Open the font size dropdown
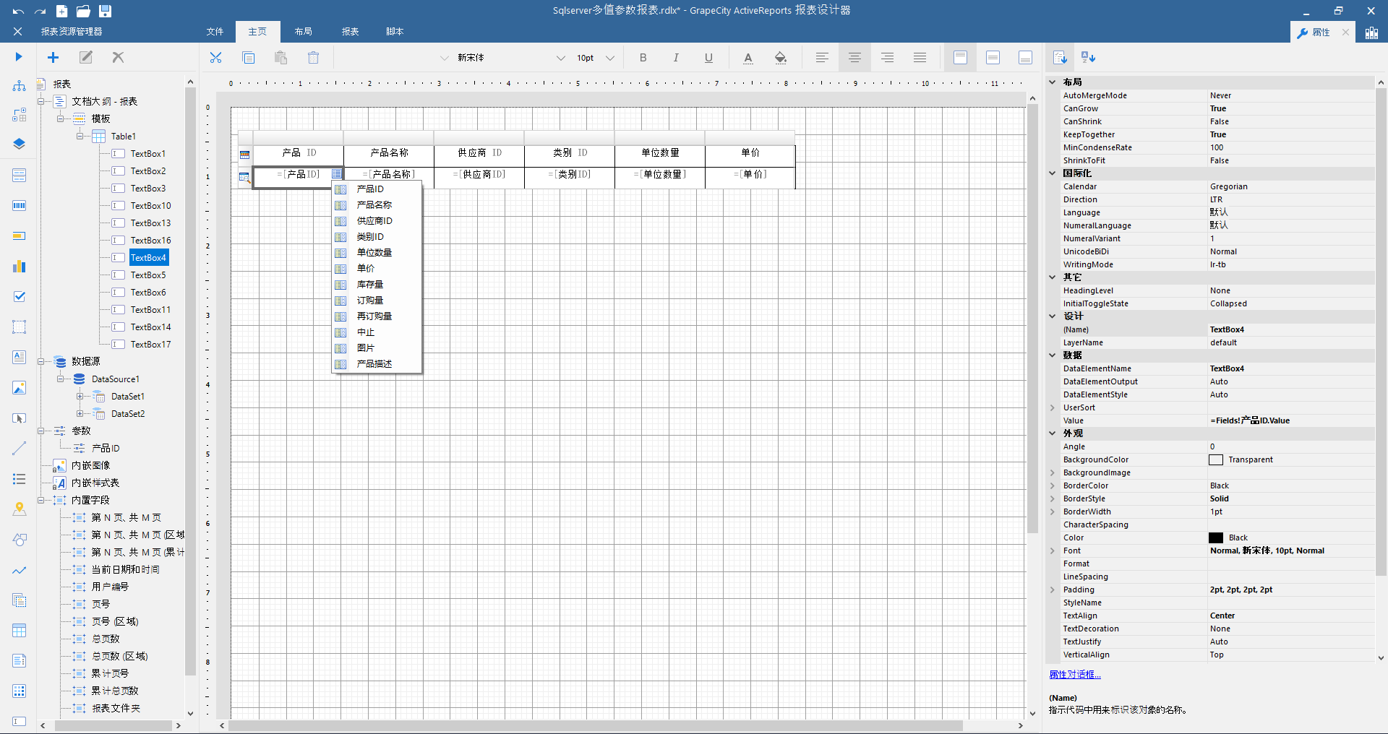1388x734 pixels. 610,58
